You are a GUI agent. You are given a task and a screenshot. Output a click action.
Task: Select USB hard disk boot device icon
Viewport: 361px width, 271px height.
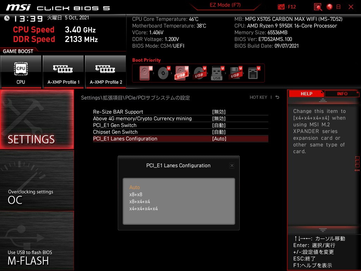pos(182,73)
